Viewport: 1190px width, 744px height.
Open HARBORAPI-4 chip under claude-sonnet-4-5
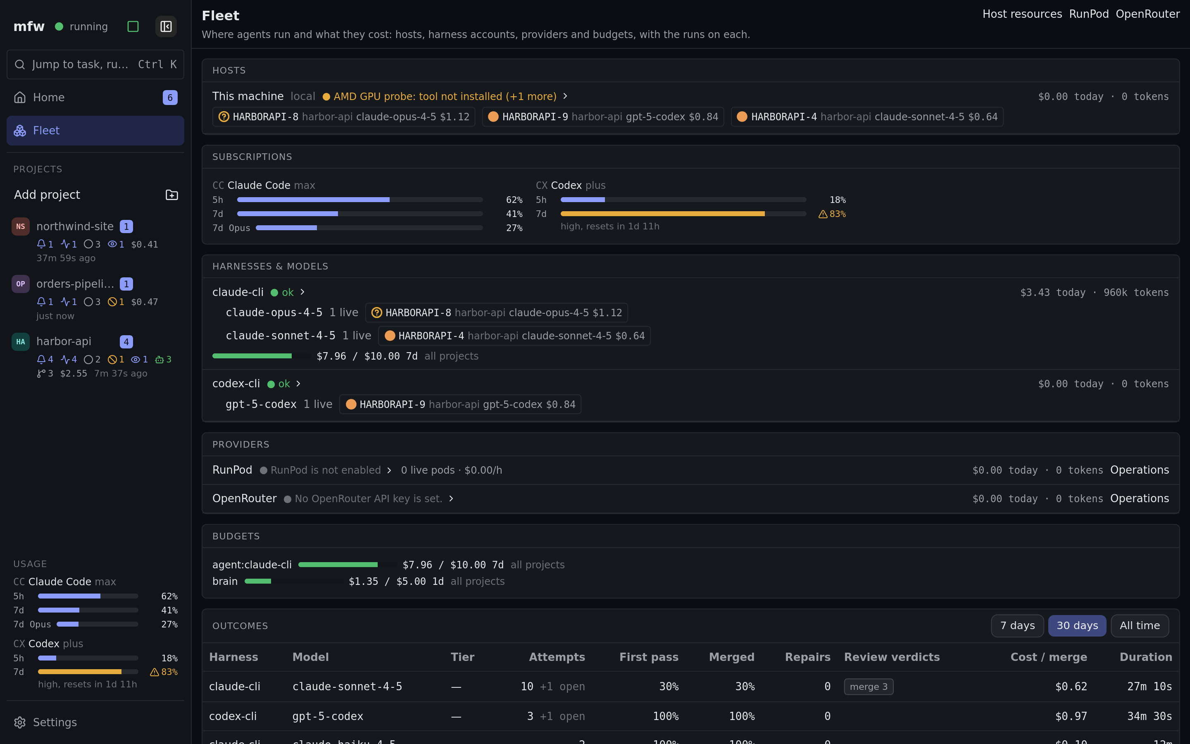click(514, 336)
